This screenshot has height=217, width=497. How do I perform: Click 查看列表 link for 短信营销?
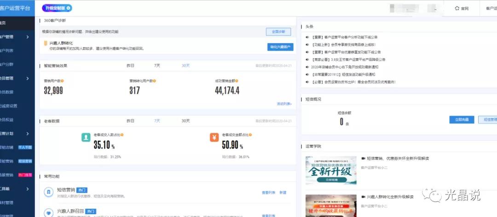pyautogui.click(x=268, y=192)
